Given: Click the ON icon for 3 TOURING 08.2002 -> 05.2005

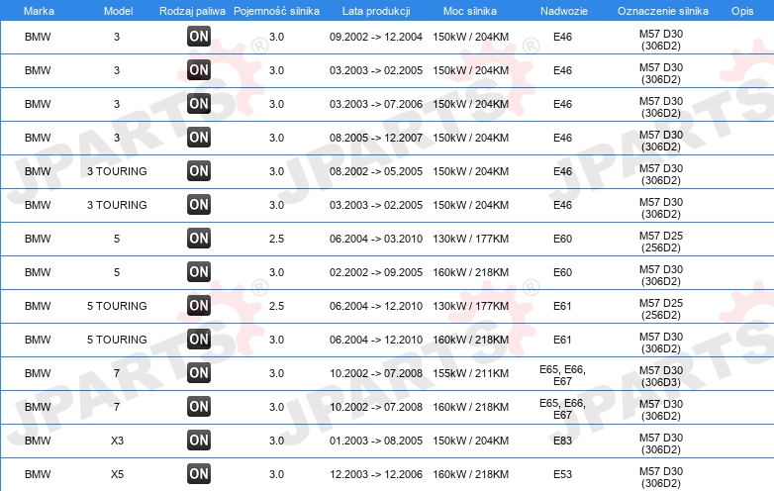Looking at the screenshot, I should 199,170.
